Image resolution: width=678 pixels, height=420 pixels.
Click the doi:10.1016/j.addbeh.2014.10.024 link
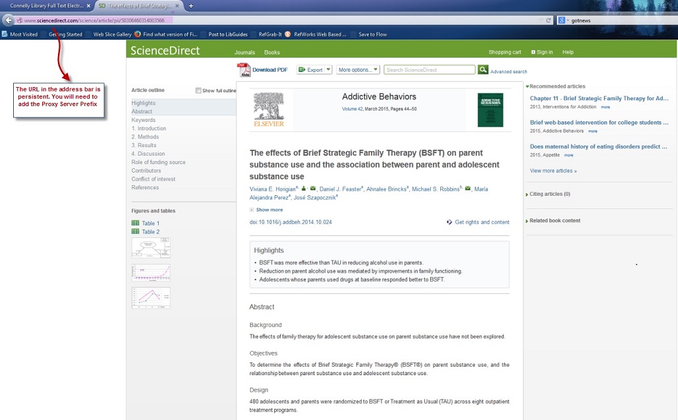point(291,222)
